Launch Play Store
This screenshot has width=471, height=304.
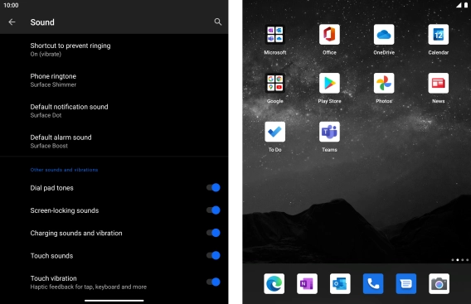tap(329, 83)
